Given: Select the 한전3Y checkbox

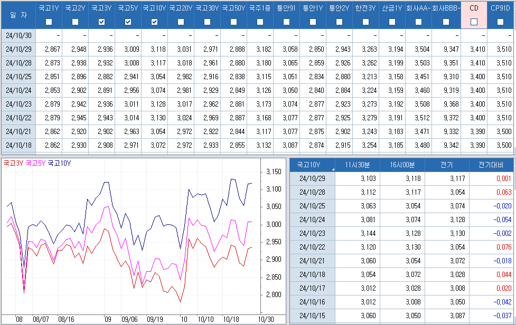Looking at the screenshot, I should 365,22.
